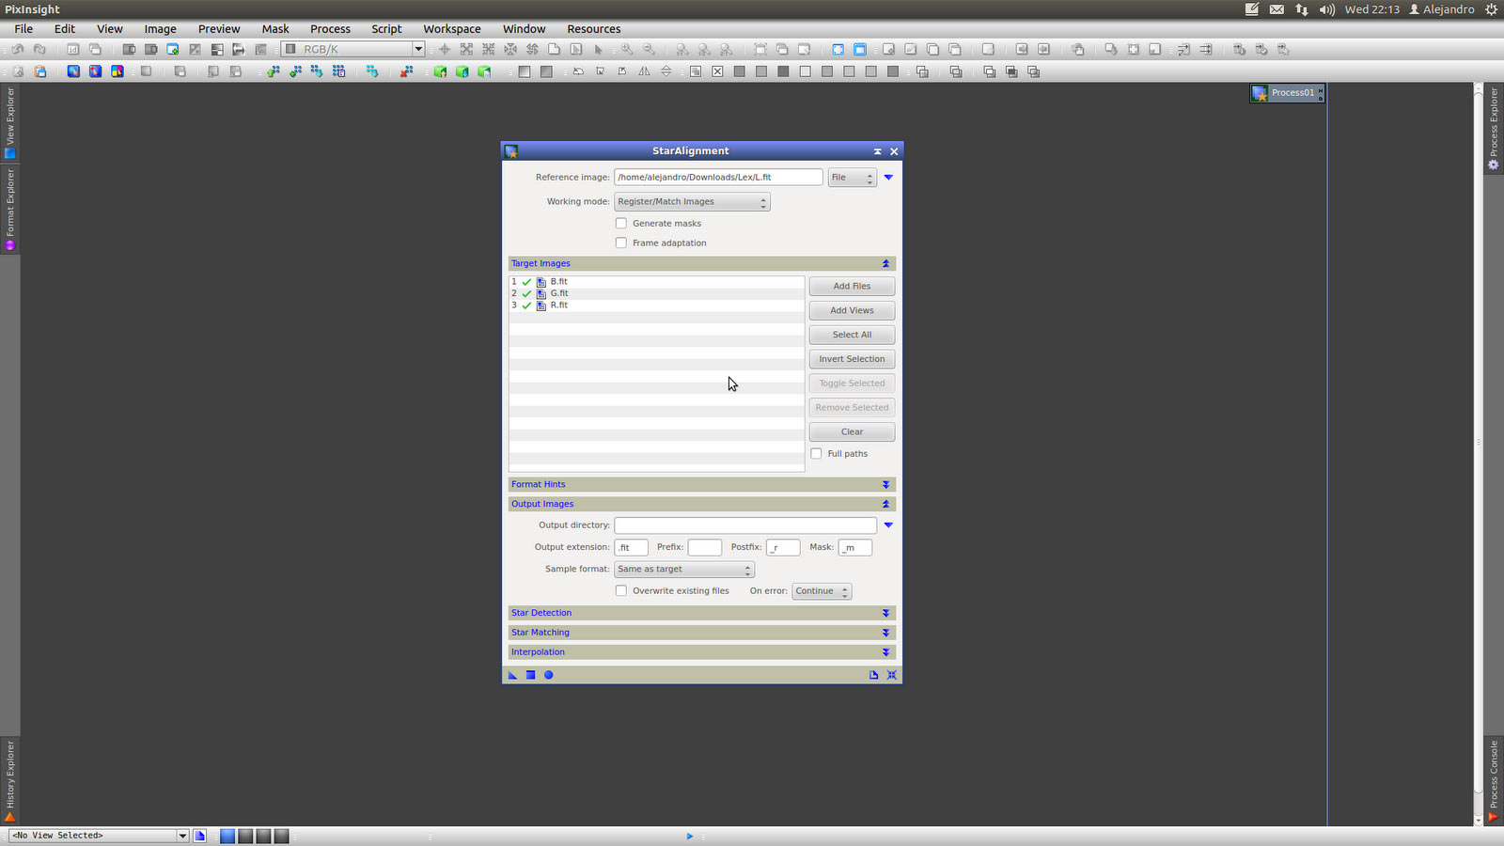Toggle the Full paths checkbox
Screen dimensions: 1504x846
point(817,454)
